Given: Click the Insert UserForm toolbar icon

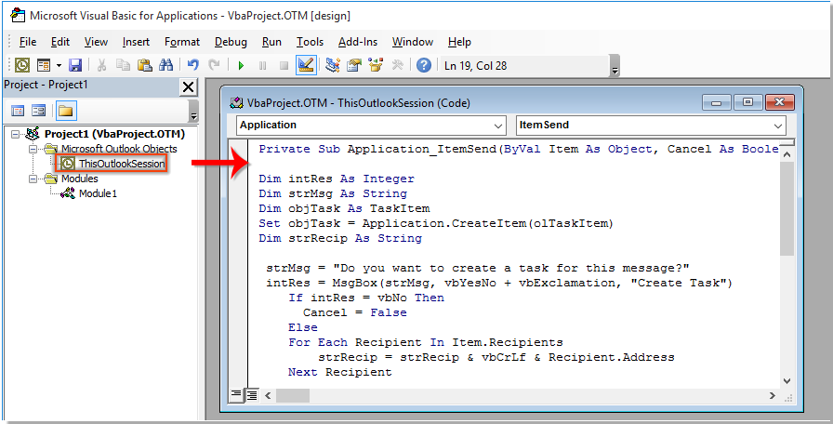Looking at the screenshot, I should [44, 65].
